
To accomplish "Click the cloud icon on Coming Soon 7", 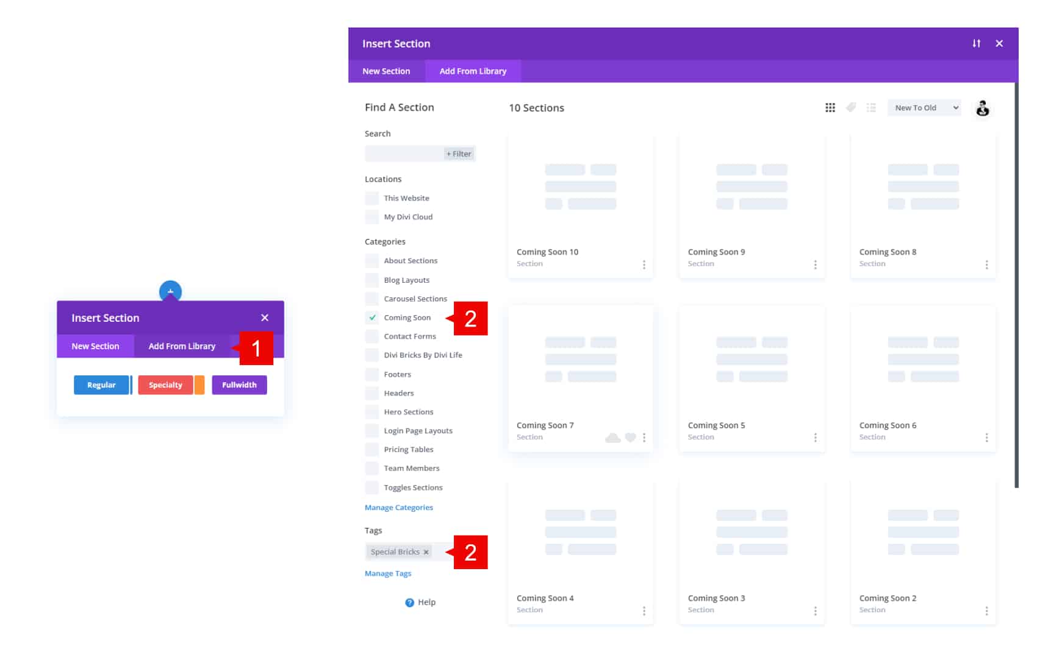I will coord(612,438).
